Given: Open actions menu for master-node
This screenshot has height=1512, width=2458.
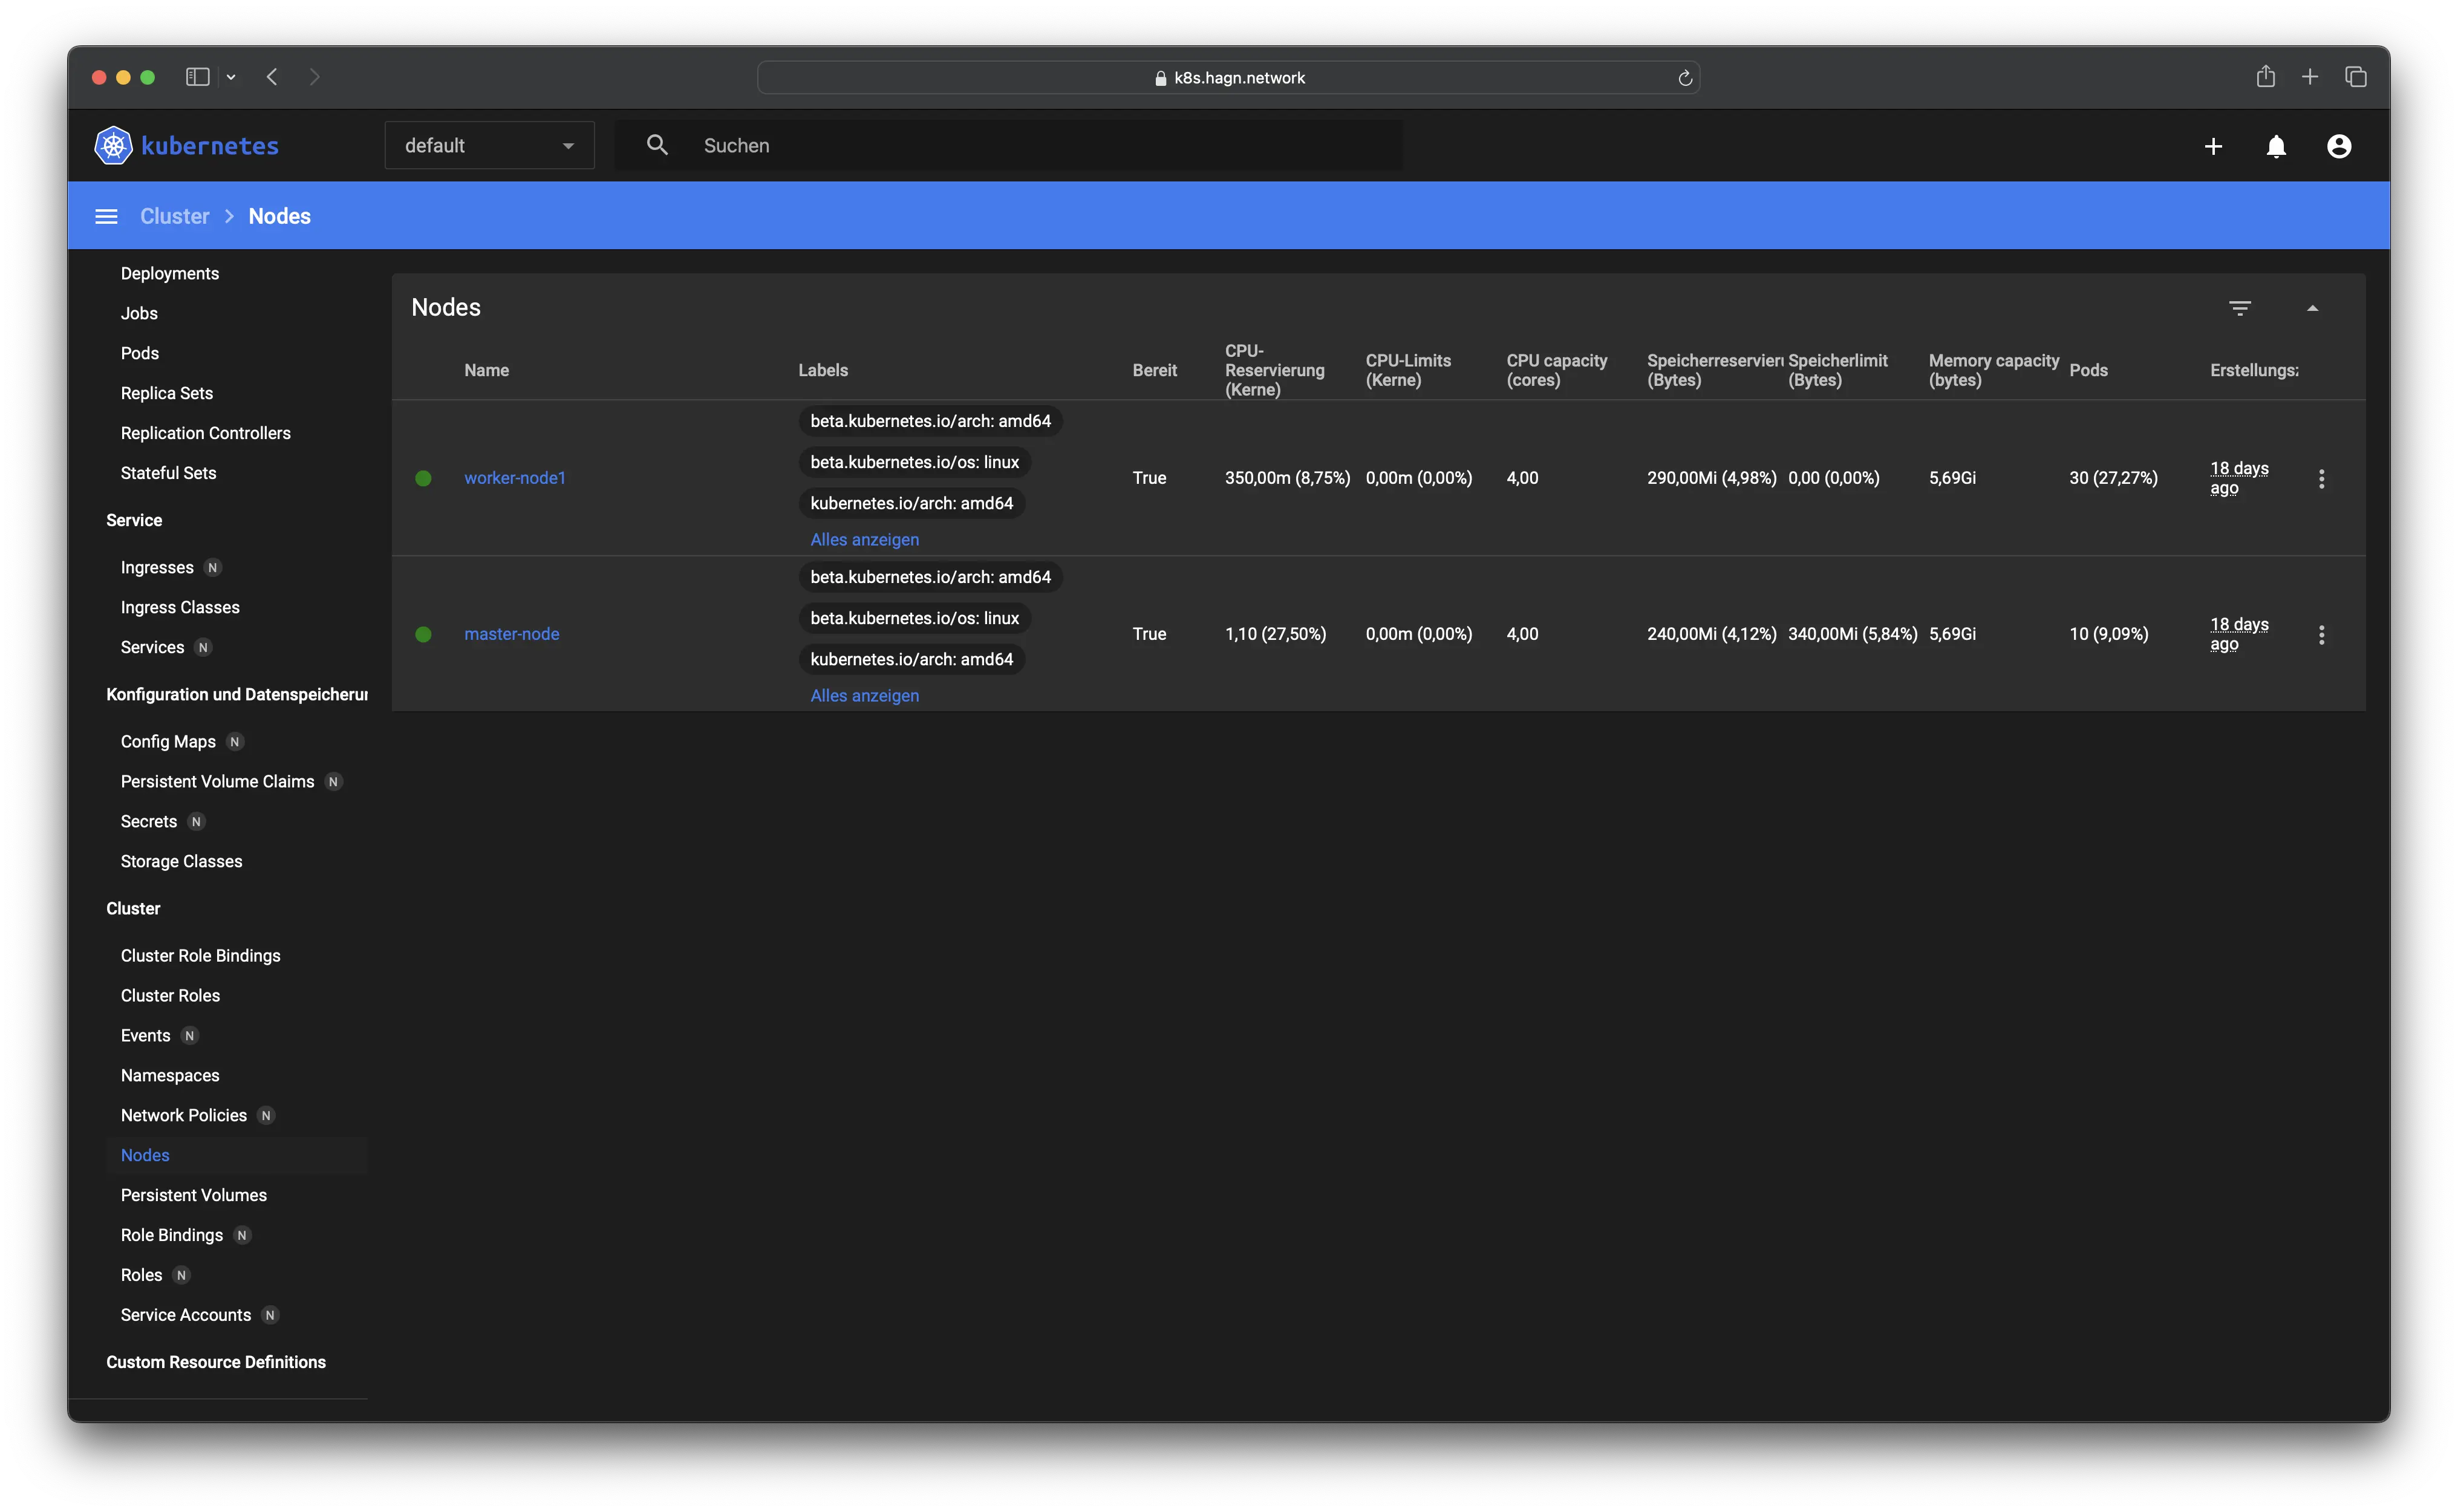Looking at the screenshot, I should pos(2322,635).
